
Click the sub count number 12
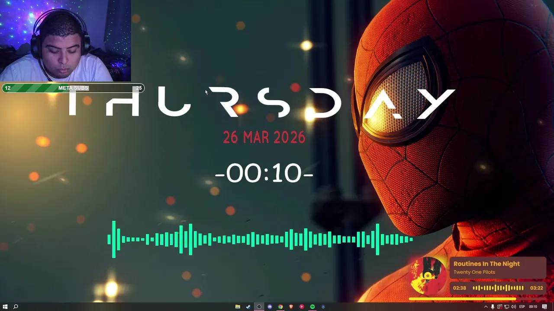8,88
